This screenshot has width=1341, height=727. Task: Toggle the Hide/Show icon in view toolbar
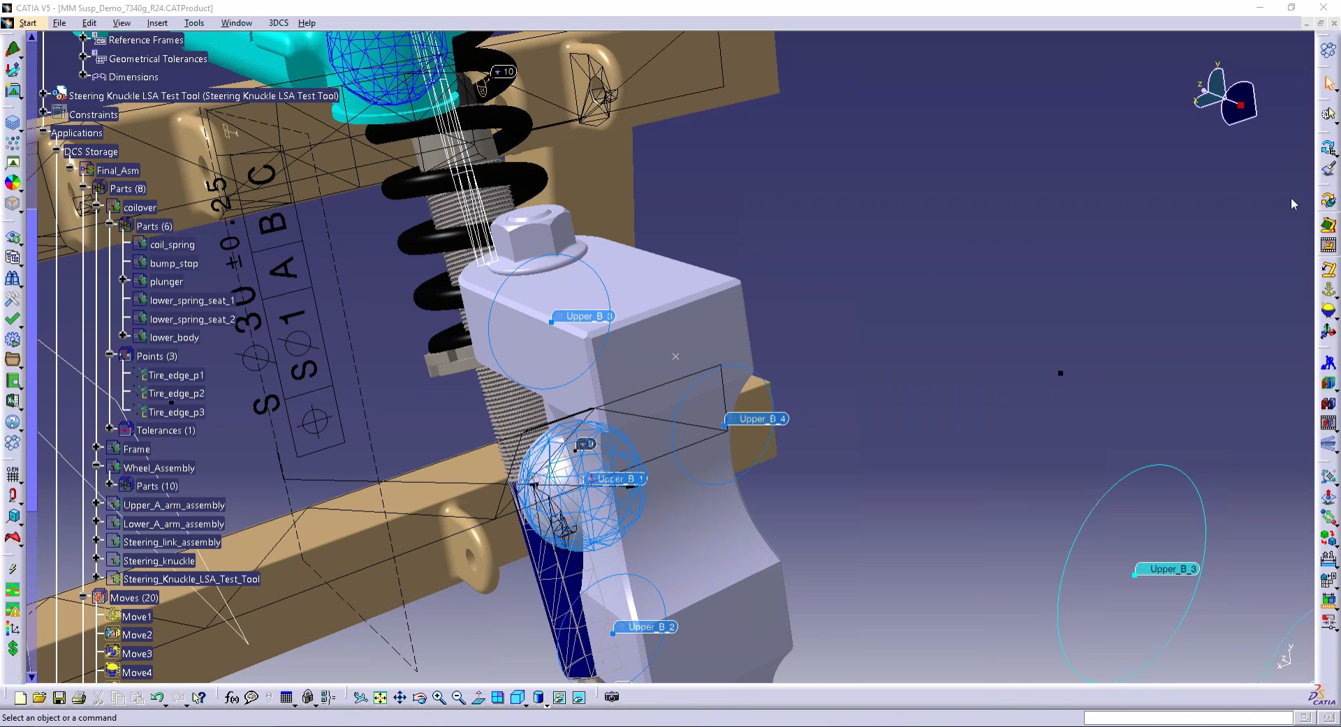(x=559, y=698)
